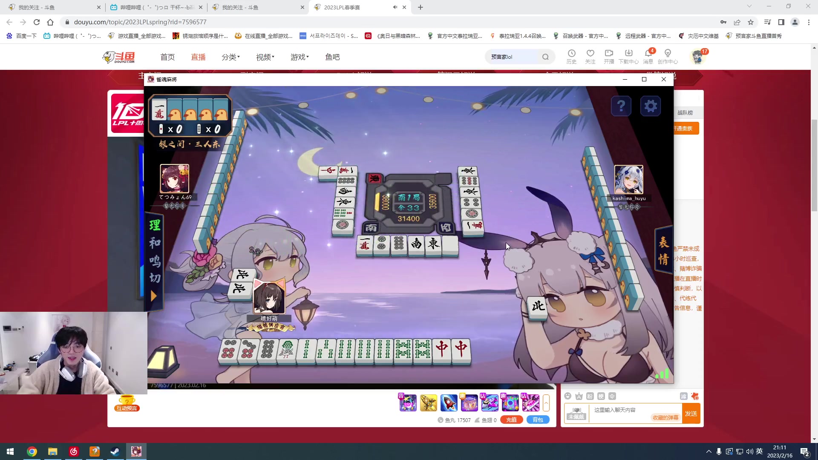Click the search magnifier icon in search bar
818x460 pixels.
546,57
